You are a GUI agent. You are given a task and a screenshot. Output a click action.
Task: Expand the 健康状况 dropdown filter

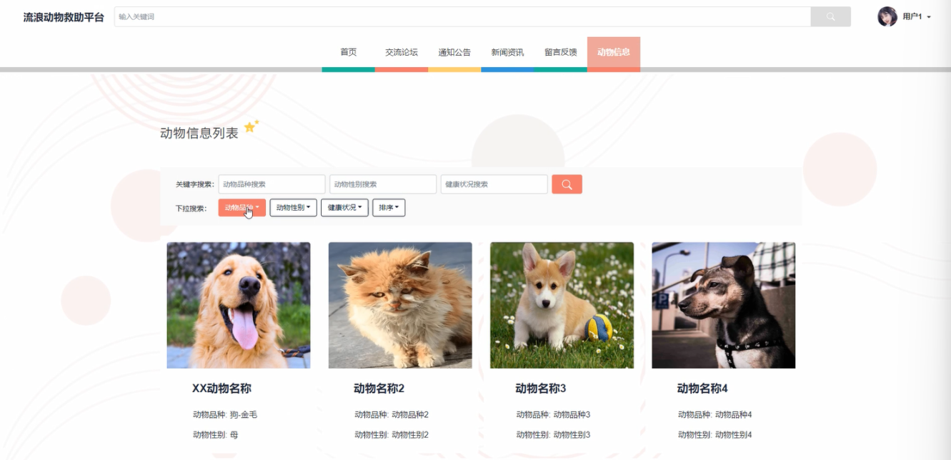click(344, 208)
